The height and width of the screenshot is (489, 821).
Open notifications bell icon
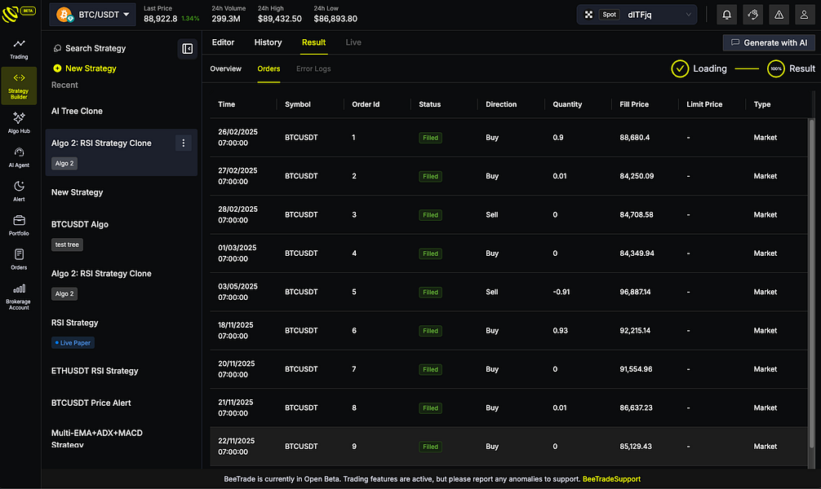click(727, 15)
